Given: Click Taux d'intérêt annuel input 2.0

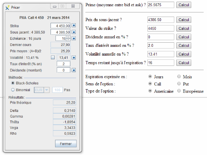Looking at the screenshot, I should click(161, 46).
